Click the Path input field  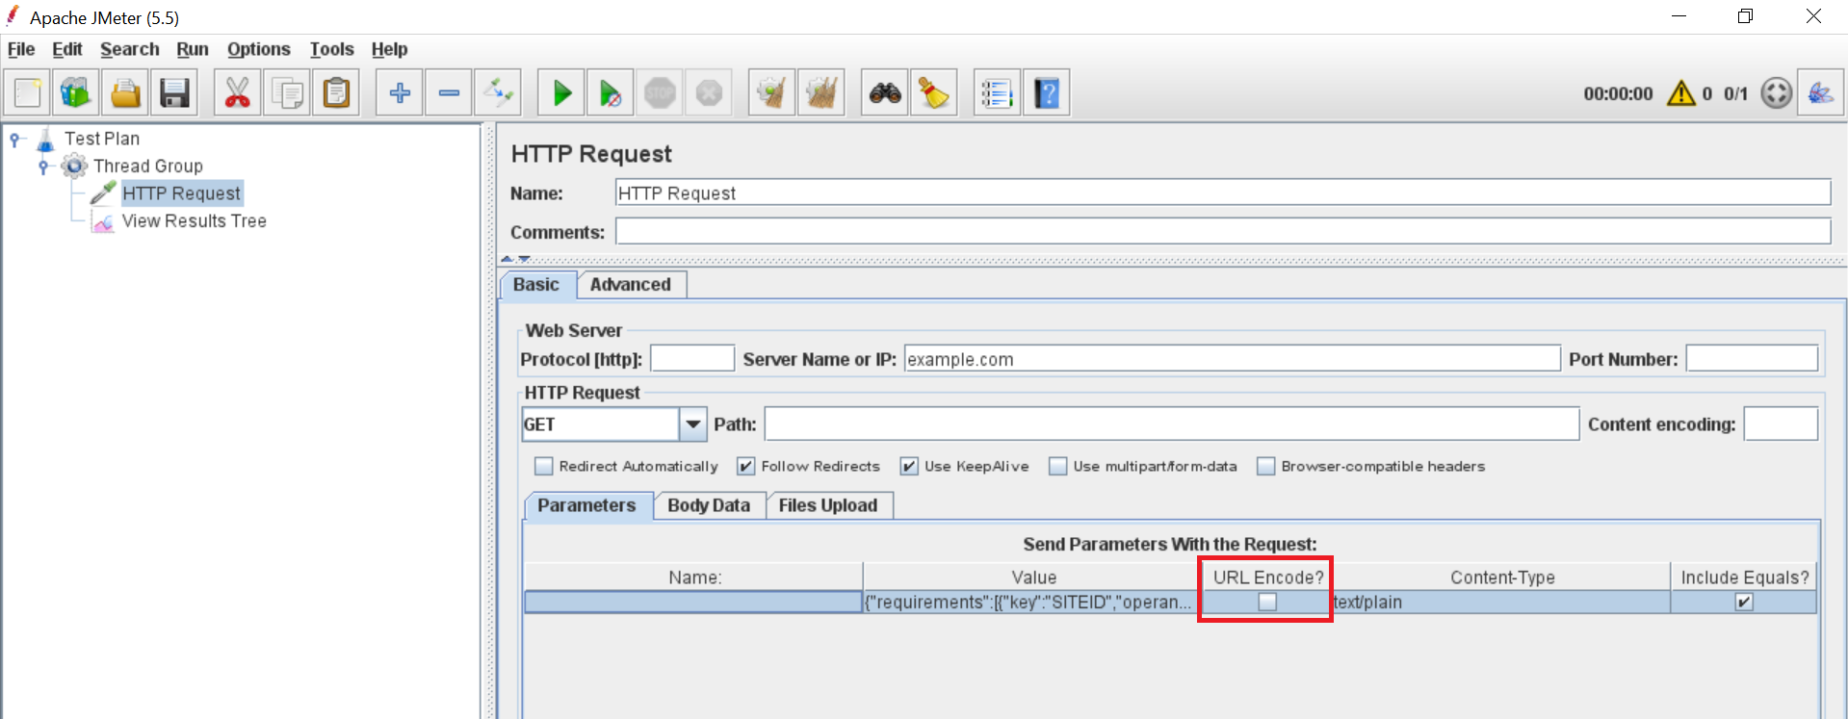pos(1172,424)
